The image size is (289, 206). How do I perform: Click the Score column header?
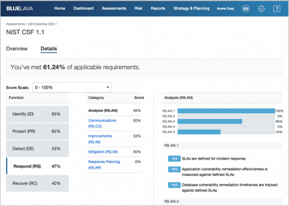(139, 98)
